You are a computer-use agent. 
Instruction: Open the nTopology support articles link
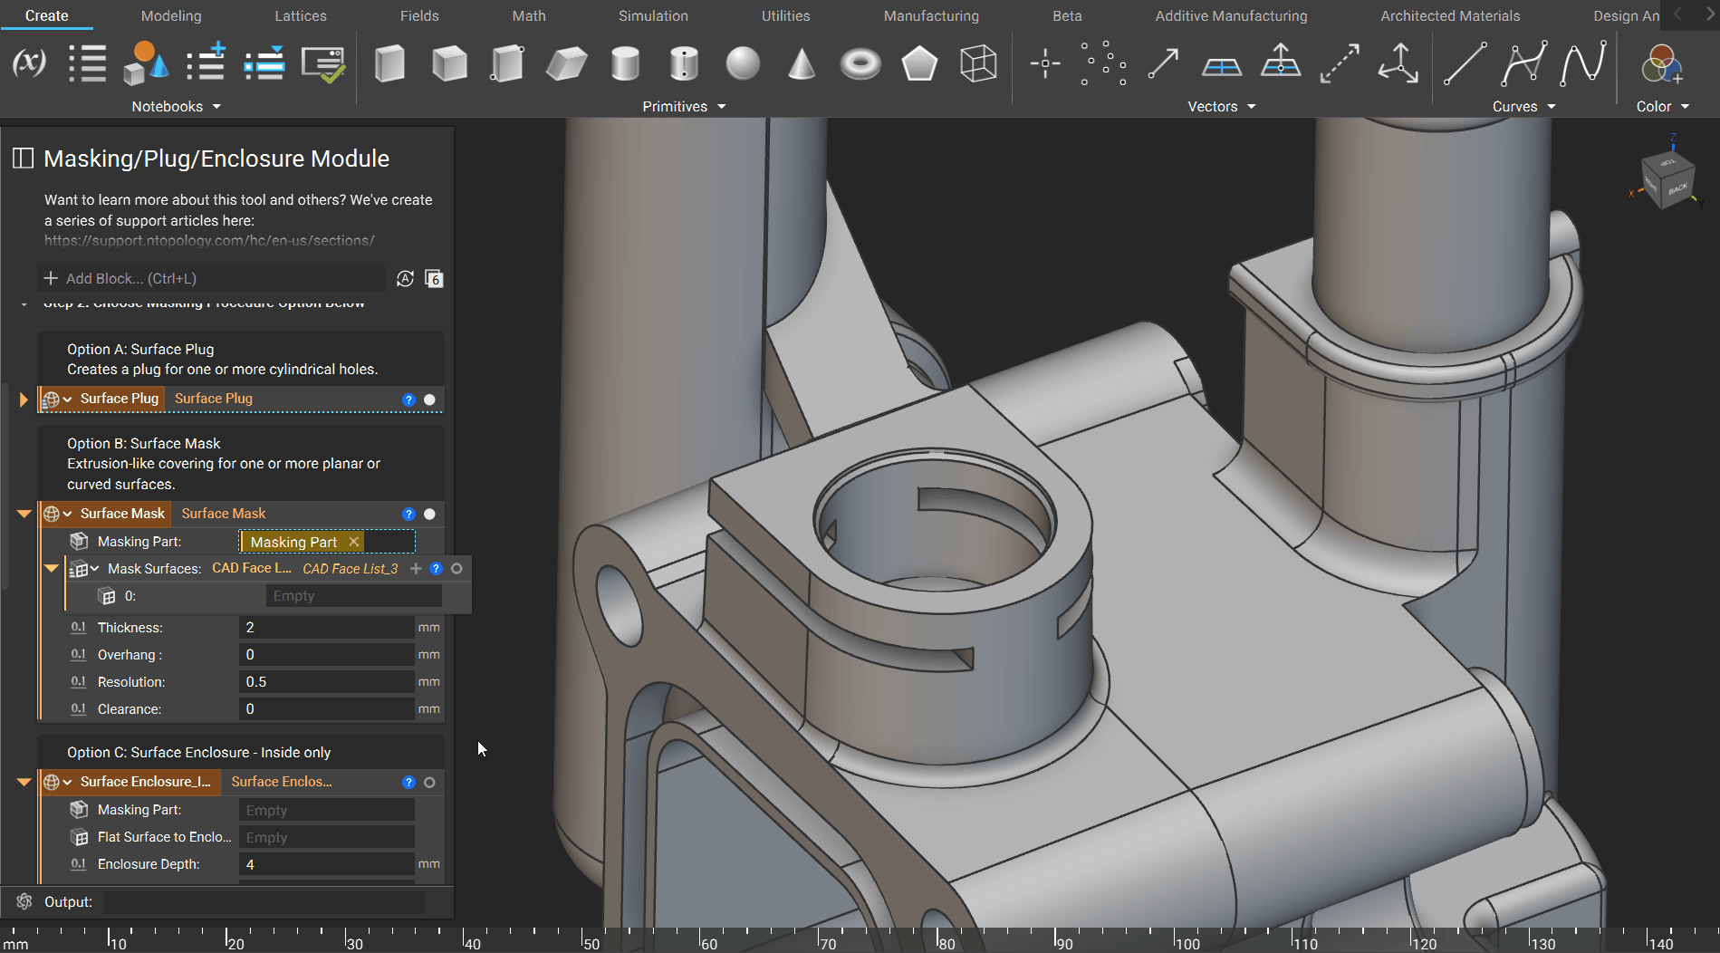pos(209,241)
